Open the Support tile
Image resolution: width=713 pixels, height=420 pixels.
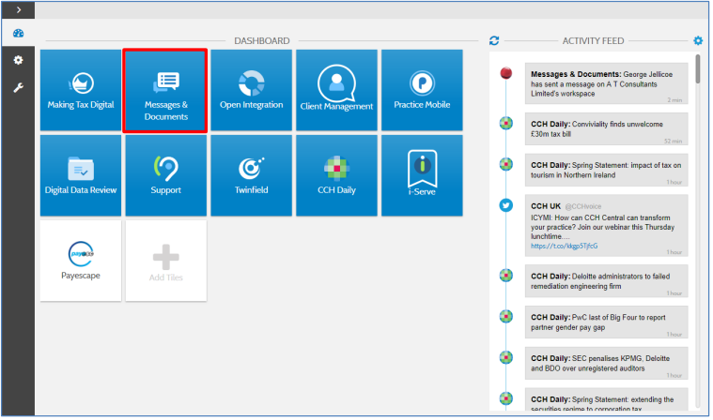pos(165,175)
